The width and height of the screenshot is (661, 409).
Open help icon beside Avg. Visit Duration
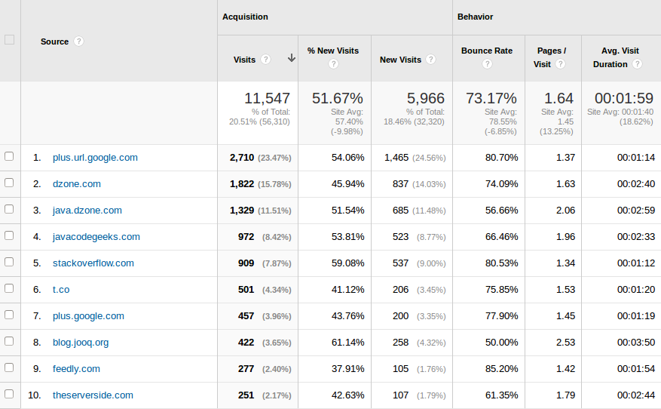[637, 64]
